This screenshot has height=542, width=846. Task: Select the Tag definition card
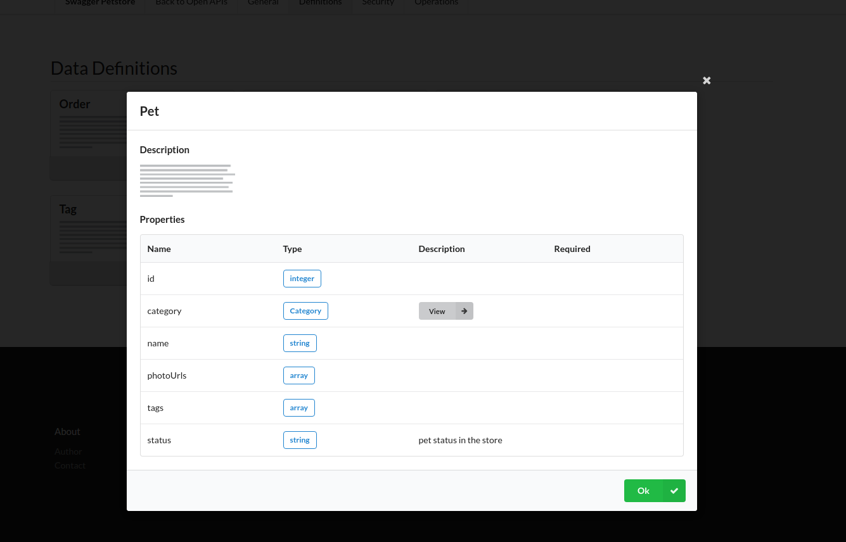(x=88, y=240)
